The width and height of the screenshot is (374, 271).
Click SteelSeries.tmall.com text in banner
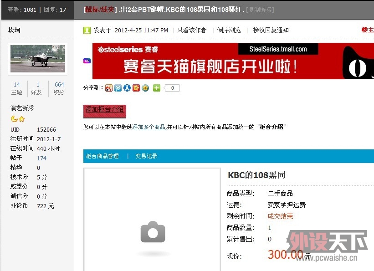(278, 49)
